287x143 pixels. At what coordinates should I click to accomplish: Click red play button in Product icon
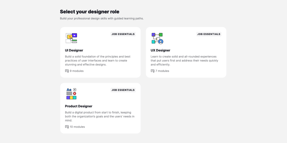click(75, 93)
